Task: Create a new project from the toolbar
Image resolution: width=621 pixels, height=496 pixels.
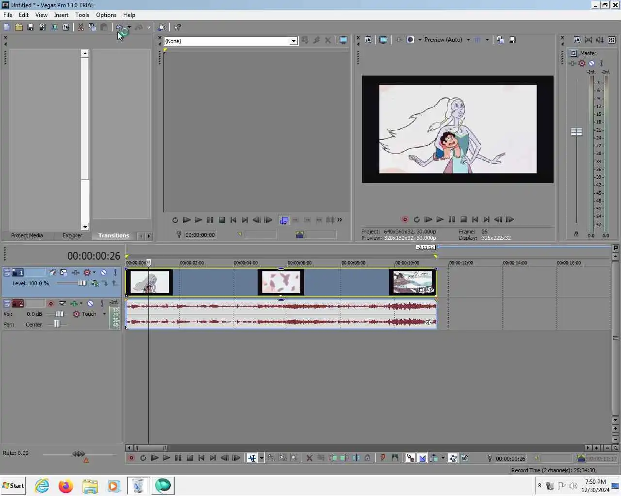Action: (x=7, y=28)
